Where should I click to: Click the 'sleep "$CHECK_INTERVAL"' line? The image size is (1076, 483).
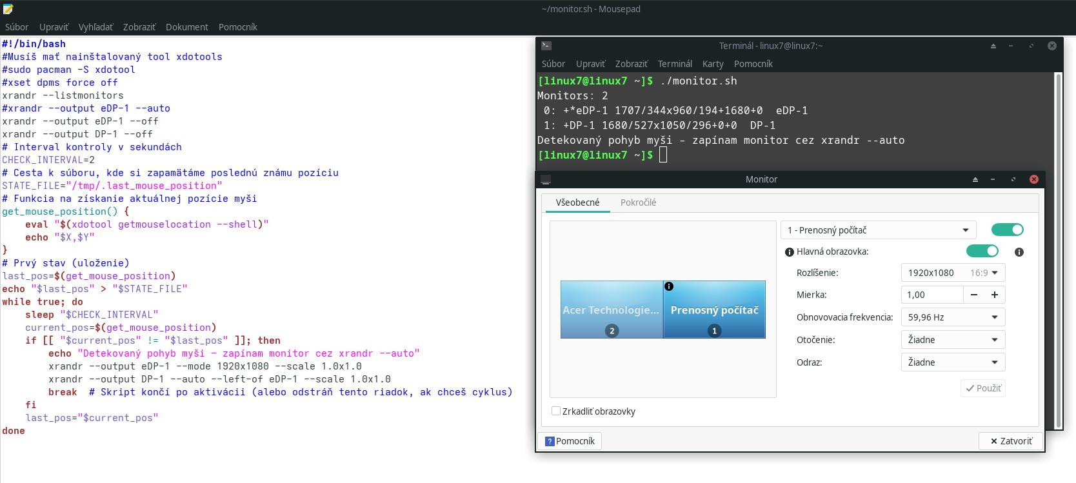coord(92,315)
